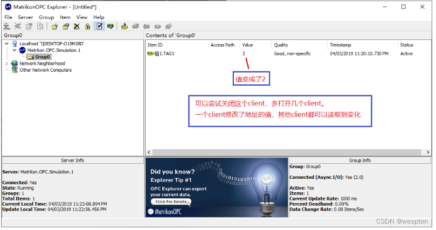
Task: Click the Server Info panel header
Action: (73, 161)
